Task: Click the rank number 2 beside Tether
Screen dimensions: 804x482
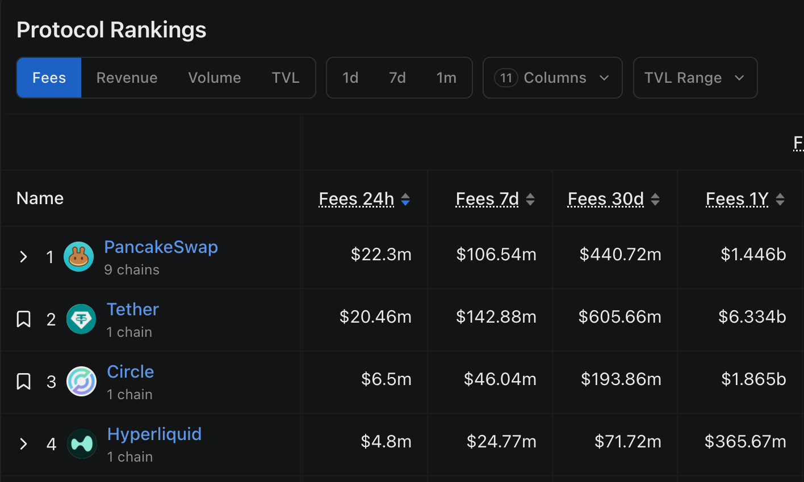Action: point(51,320)
